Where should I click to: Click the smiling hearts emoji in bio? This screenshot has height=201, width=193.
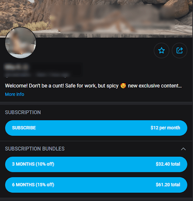[x=123, y=86]
